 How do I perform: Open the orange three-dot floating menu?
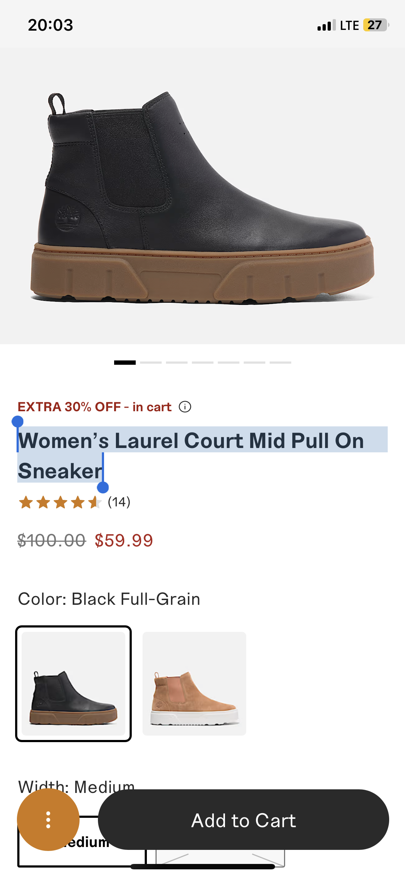tap(48, 820)
